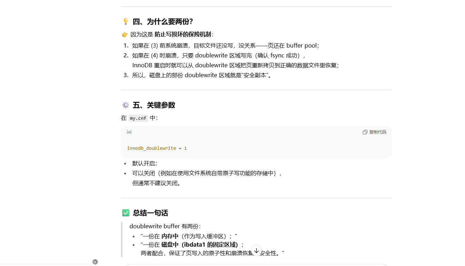Click the heading 总结一句话
Viewport: 465px width, 266px height.
[150, 213]
